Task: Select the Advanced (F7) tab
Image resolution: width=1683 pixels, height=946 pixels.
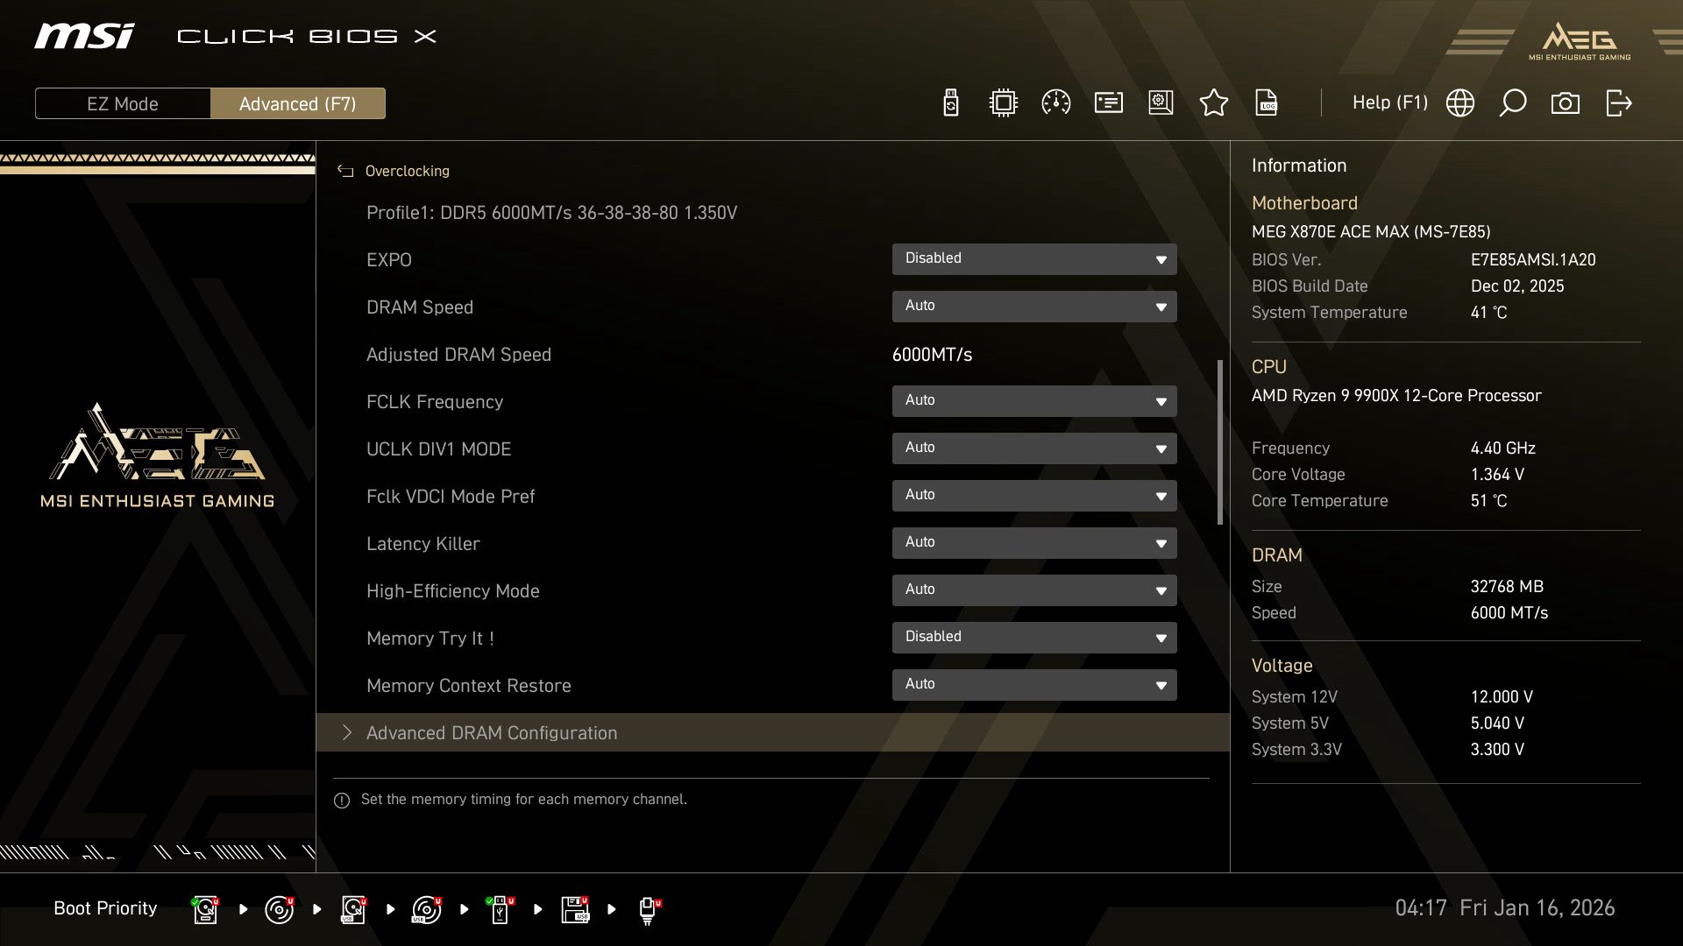Action: coord(298,102)
